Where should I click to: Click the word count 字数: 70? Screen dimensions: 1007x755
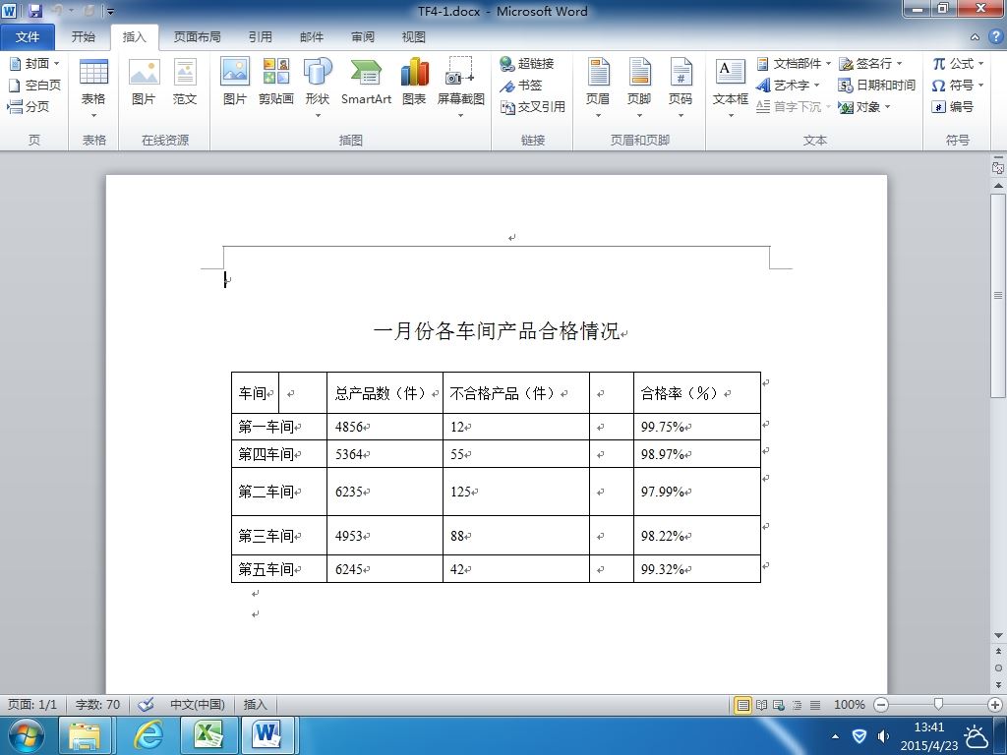[x=97, y=704]
